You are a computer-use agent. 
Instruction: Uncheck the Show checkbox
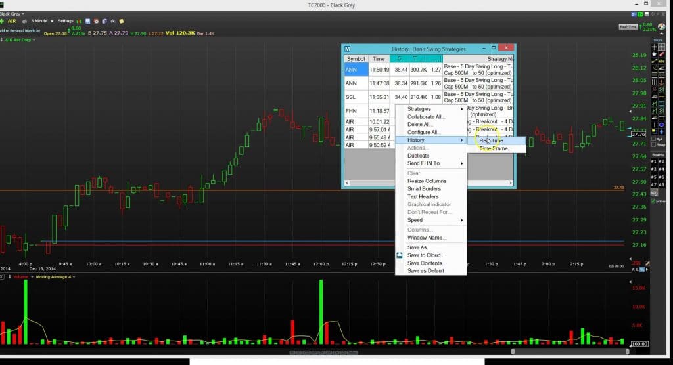click(x=654, y=201)
